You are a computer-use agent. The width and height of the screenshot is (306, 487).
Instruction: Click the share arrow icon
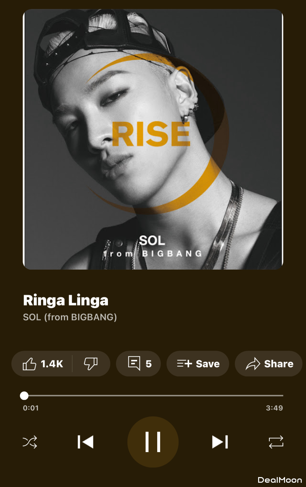click(253, 364)
